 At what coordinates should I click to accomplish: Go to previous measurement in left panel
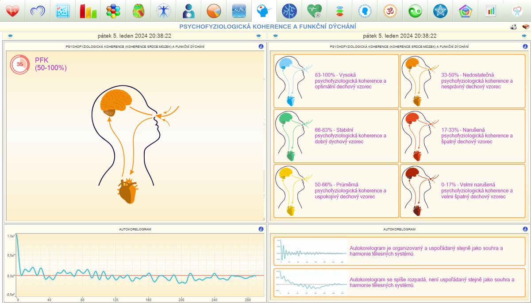(10, 36)
